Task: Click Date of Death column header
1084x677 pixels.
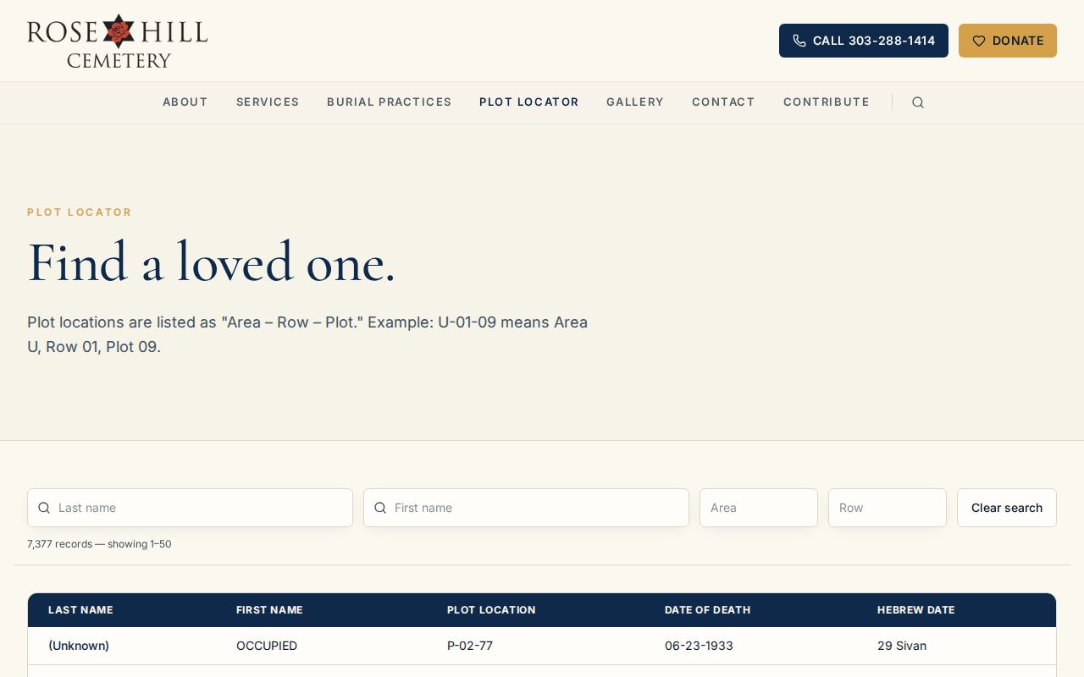Action: coord(707,610)
